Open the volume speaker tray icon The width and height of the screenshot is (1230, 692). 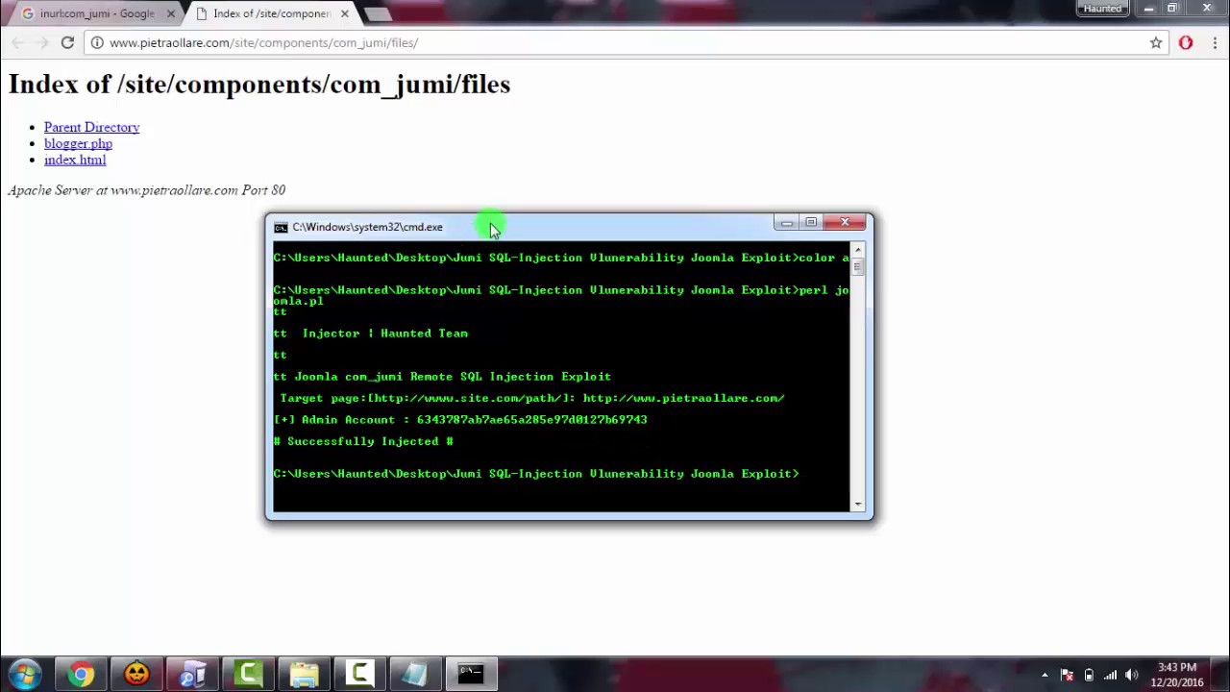[x=1131, y=675]
